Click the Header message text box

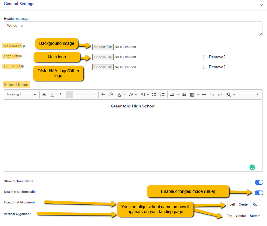133,29
